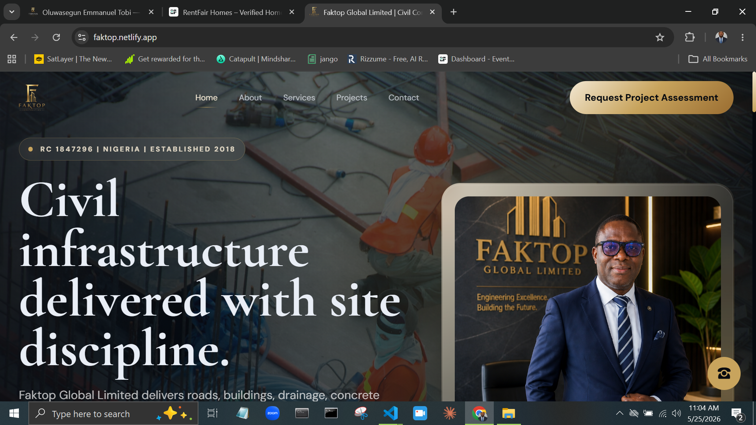Open a new browser tab

[x=454, y=12]
